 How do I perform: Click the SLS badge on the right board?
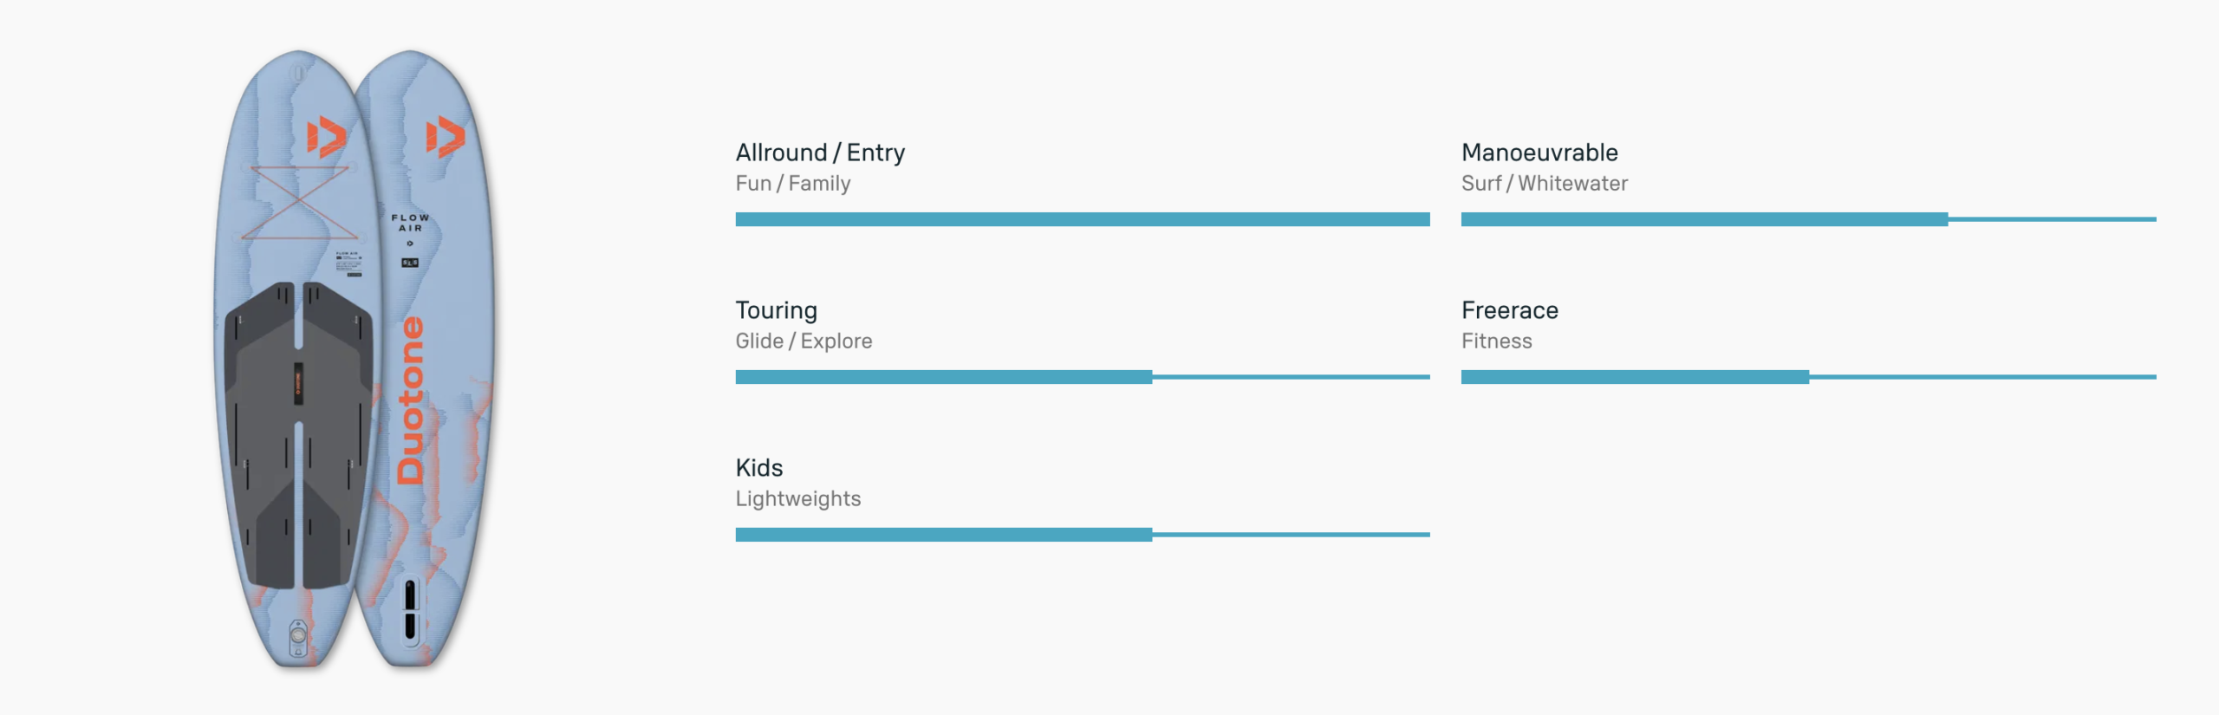coord(410,263)
